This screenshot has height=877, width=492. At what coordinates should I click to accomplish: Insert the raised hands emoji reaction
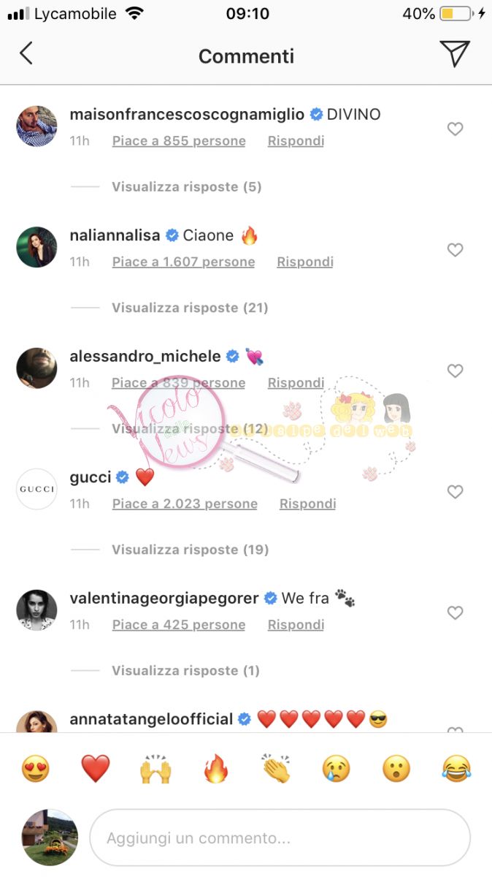click(x=155, y=769)
